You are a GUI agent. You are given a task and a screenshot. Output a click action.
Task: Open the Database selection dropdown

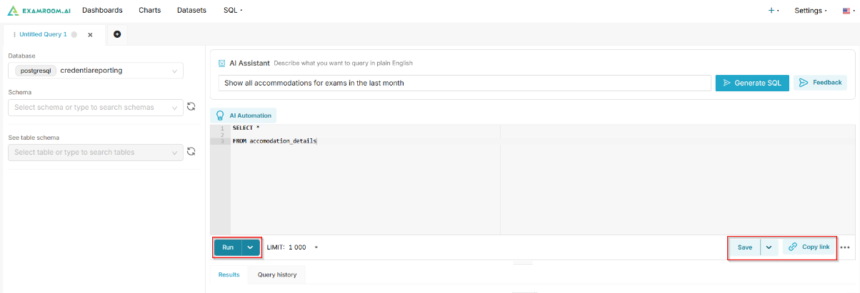[x=96, y=71]
